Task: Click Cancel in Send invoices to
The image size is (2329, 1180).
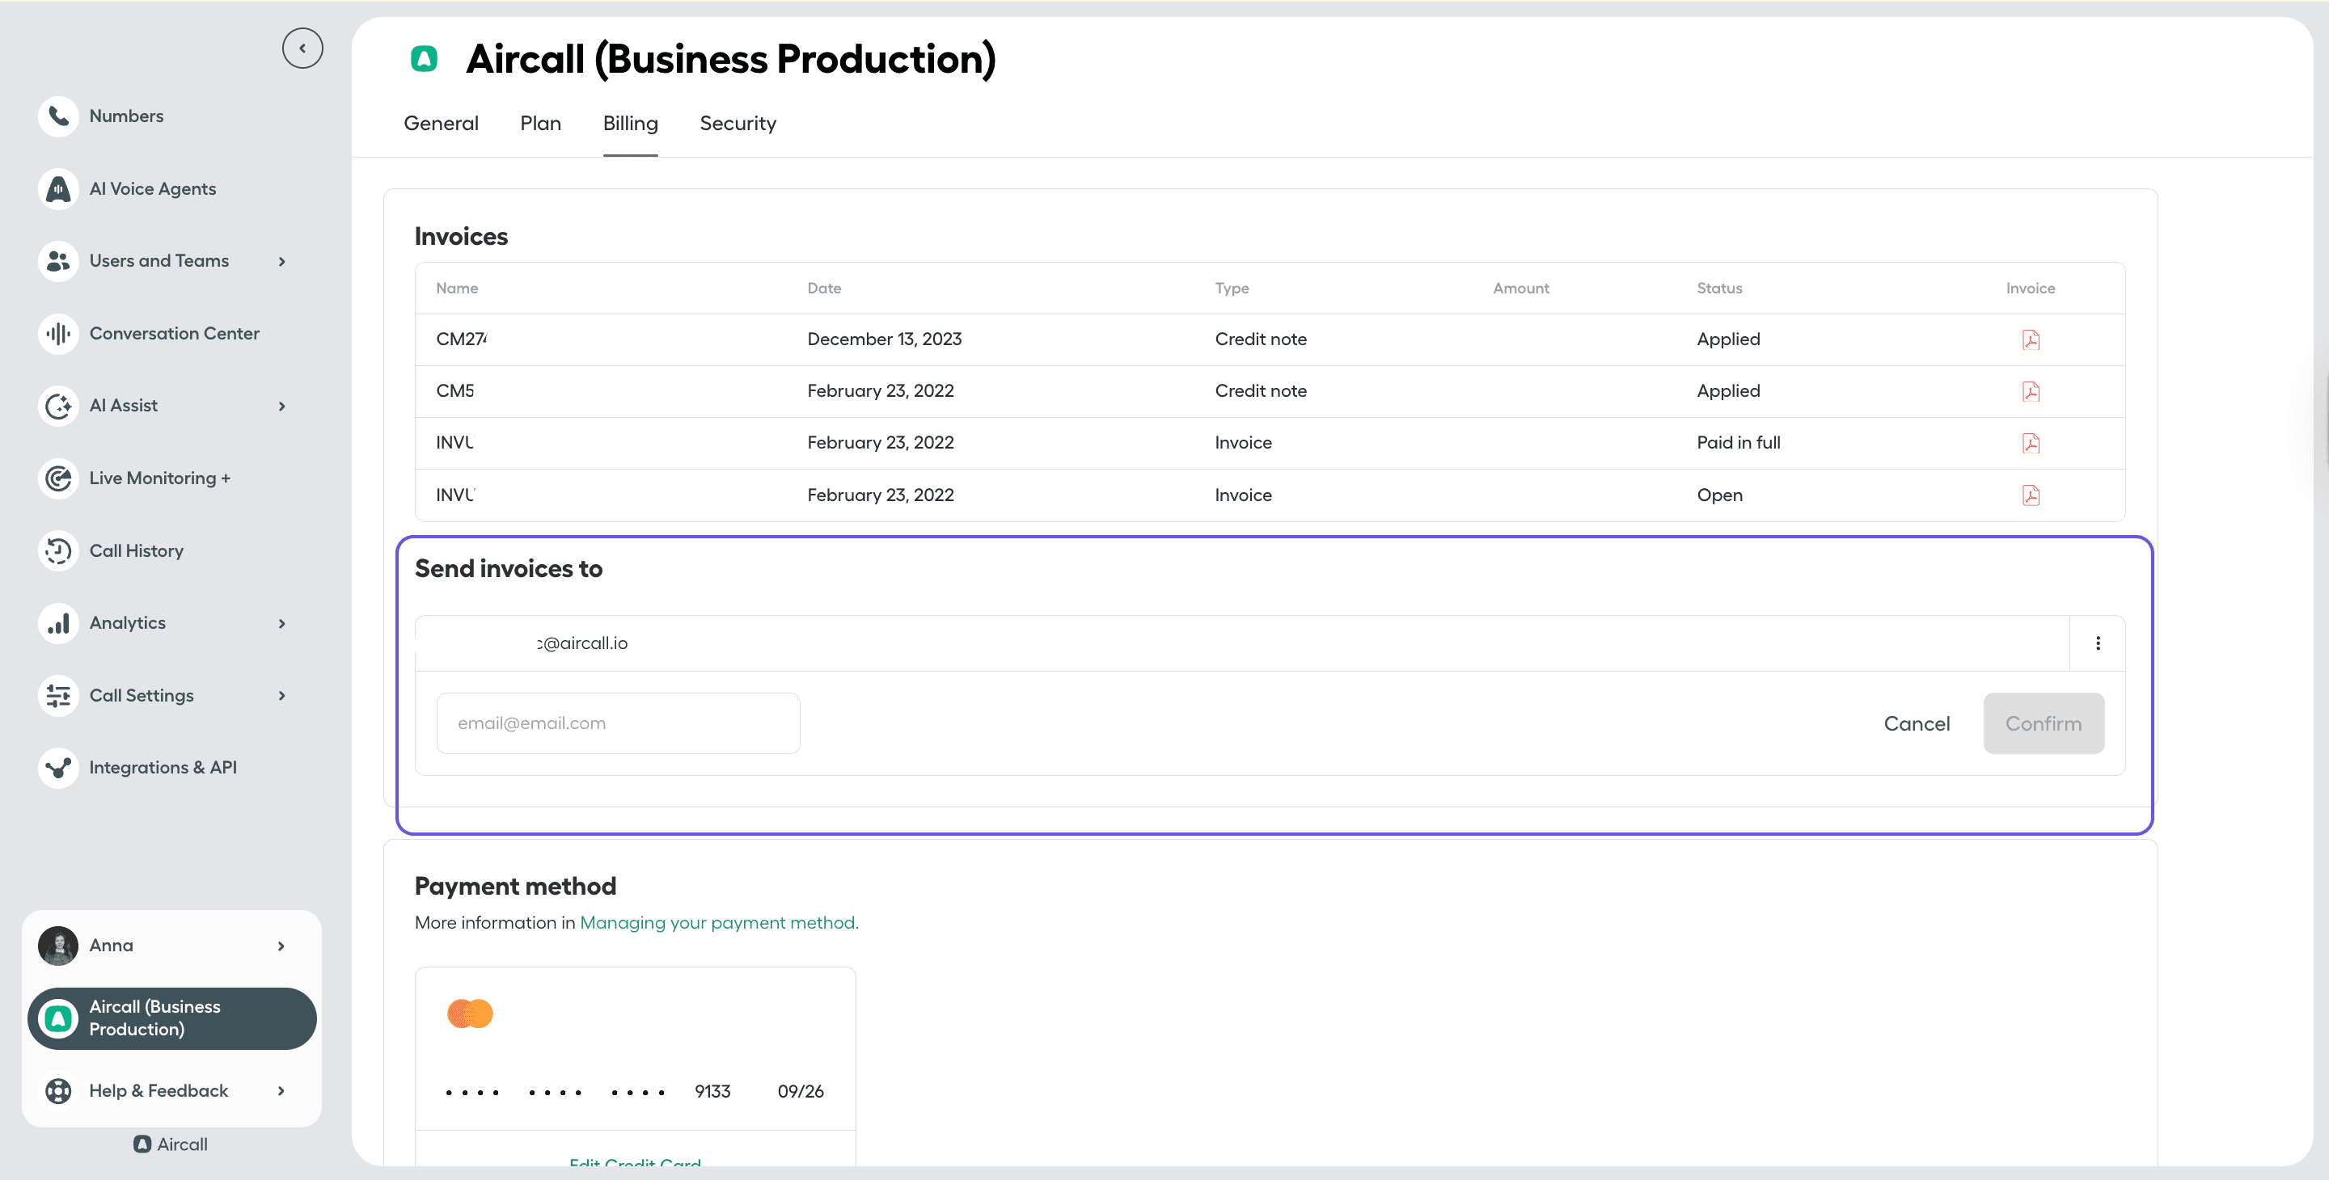Action: click(x=1916, y=723)
